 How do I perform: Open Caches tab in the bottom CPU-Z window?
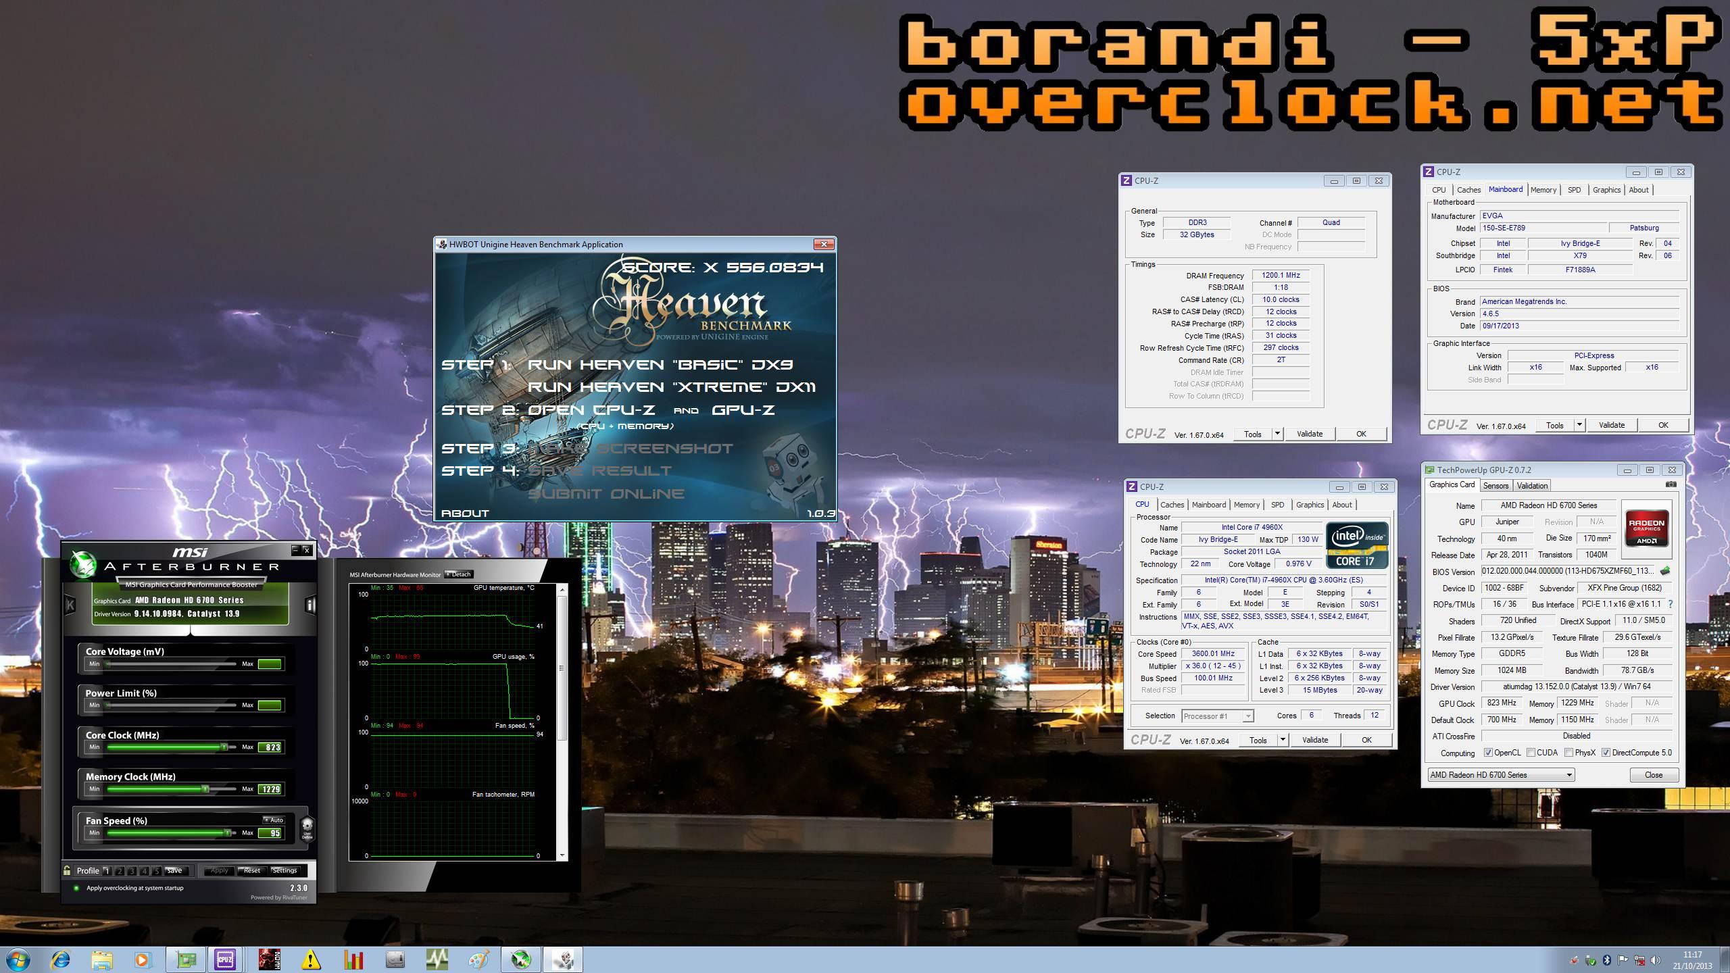coord(1172,505)
